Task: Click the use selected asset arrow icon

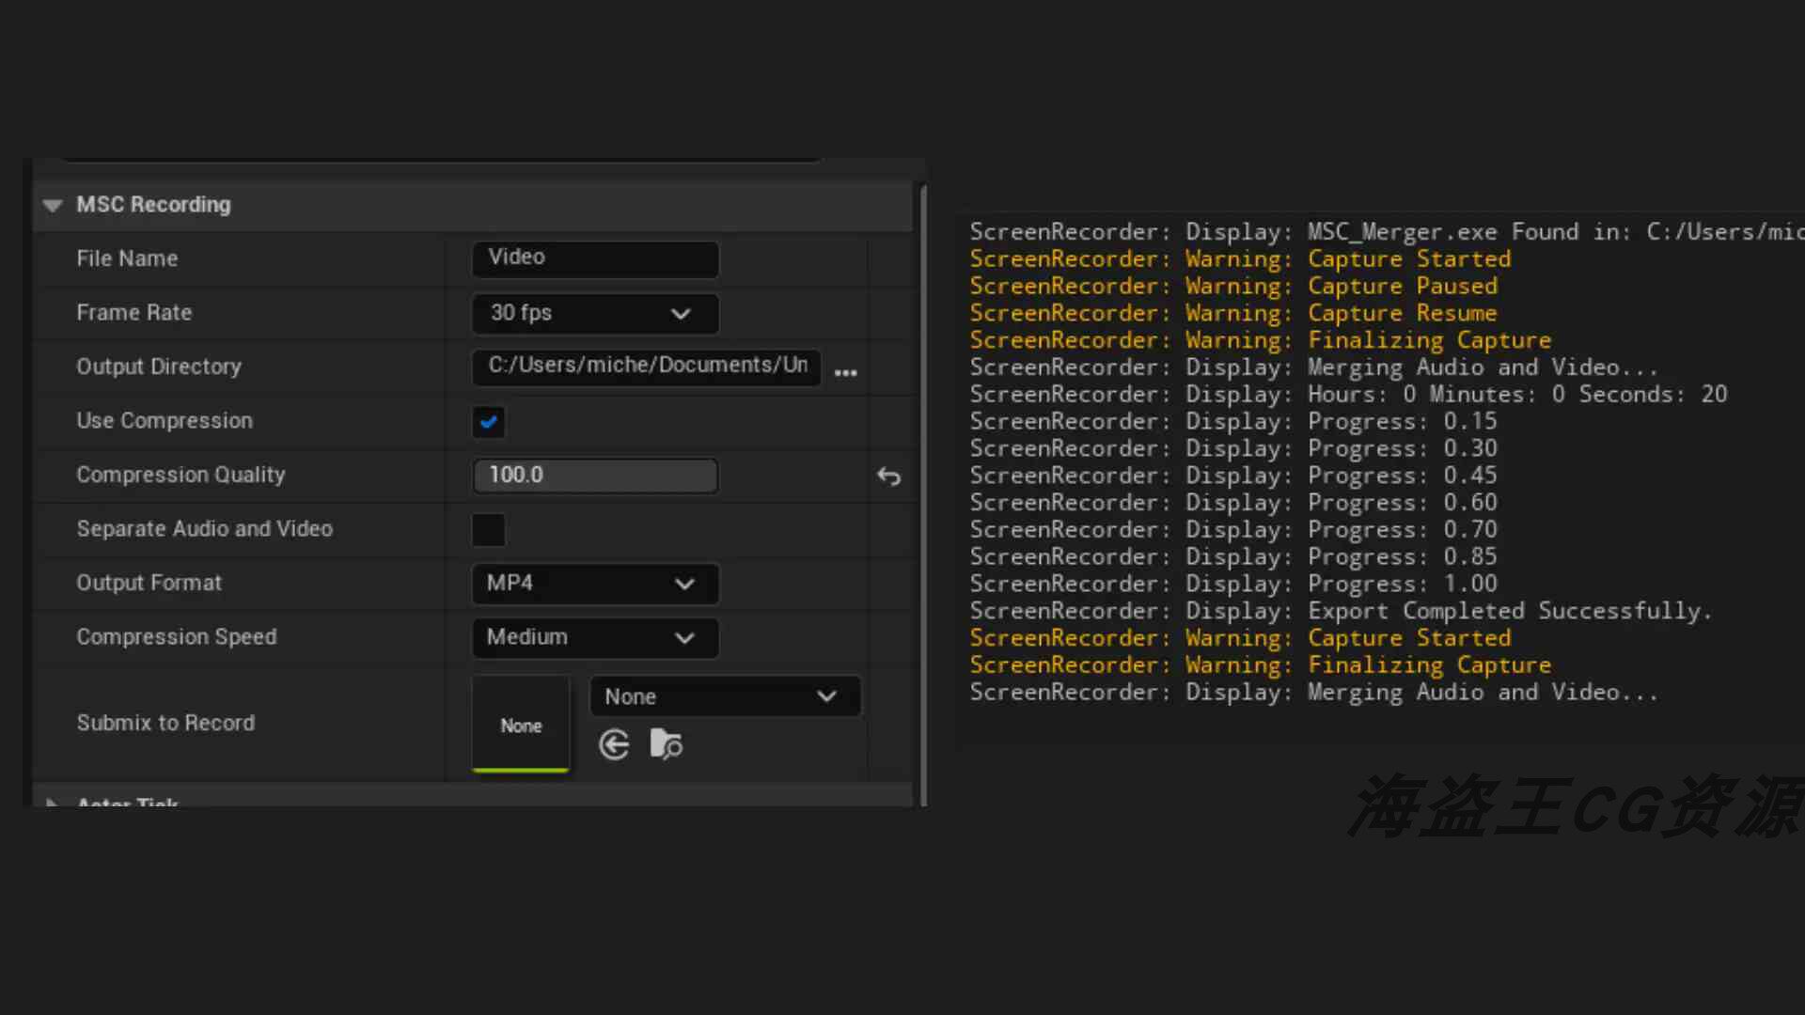Action: (614, 745)
